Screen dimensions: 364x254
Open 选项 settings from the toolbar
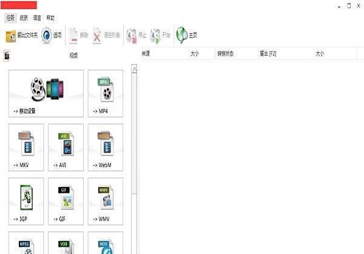click(52, 36)
